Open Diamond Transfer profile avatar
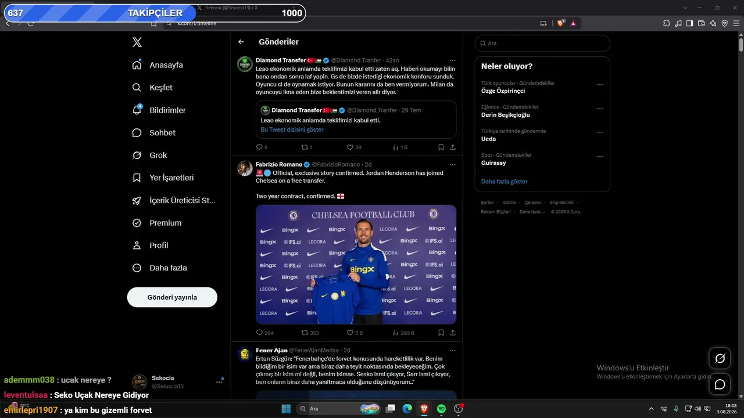Viewport: 744px width, 418px height. pyautogui.click(x=245, y=64)
